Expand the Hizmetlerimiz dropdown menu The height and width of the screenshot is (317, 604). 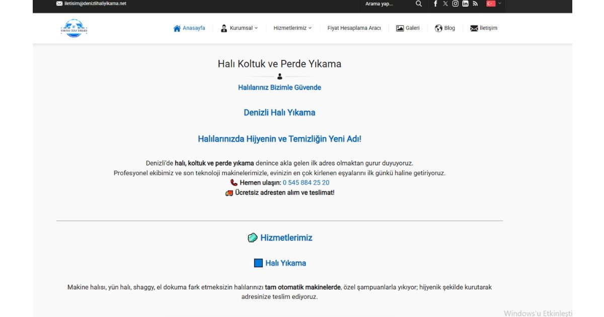(x=292, y=28)
